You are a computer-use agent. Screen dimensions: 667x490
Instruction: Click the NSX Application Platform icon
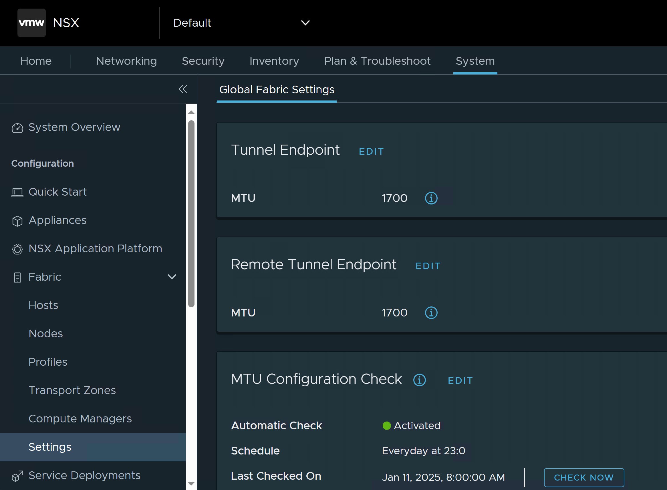point(17,249)
